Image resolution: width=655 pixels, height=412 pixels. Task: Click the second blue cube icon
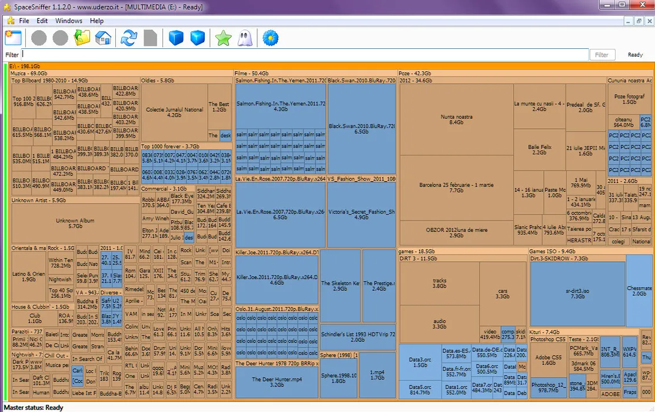point(198,38)
